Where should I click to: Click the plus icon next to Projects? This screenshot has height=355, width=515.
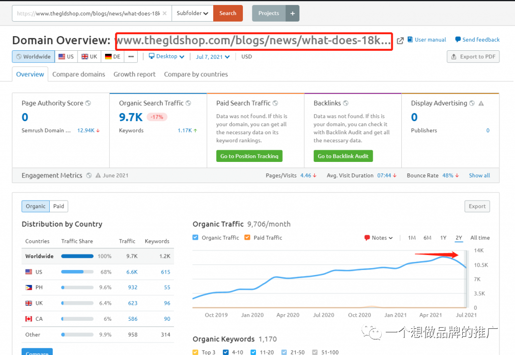click(x=292, y=14)
